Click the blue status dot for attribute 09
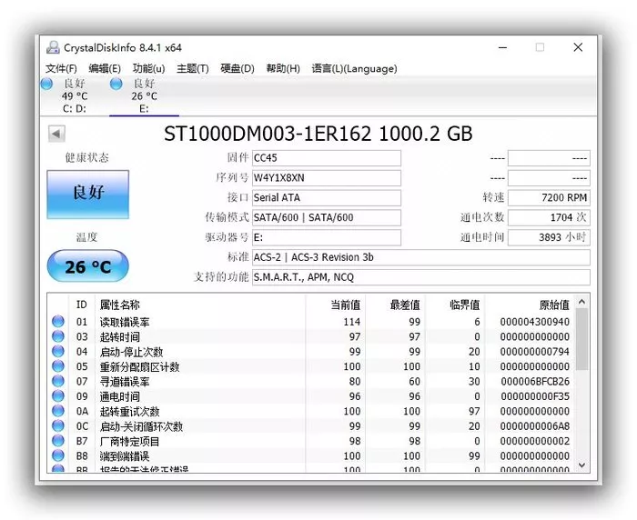The height and width of the screenshot is (520, 637). 58,395
